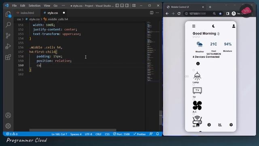The height and width of the screenshot is (146, 259).
Task: Toggle the Lamp device checkbox
Action: click(x=193, y=70)
